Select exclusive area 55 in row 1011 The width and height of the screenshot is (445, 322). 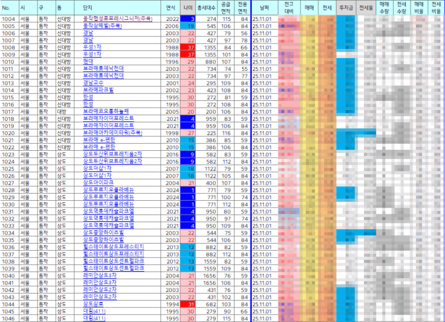242,69
